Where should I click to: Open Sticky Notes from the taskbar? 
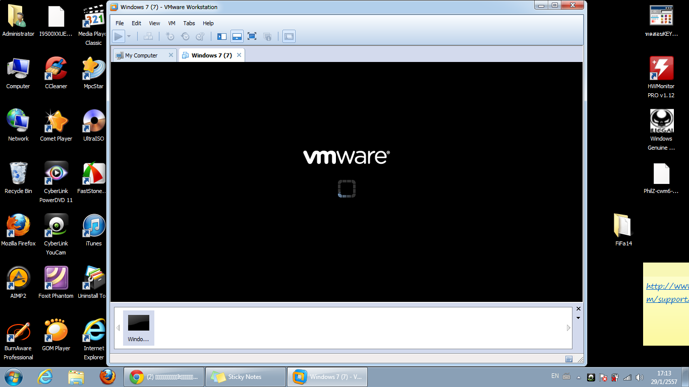pyautogui.click(x=246, y=377)
